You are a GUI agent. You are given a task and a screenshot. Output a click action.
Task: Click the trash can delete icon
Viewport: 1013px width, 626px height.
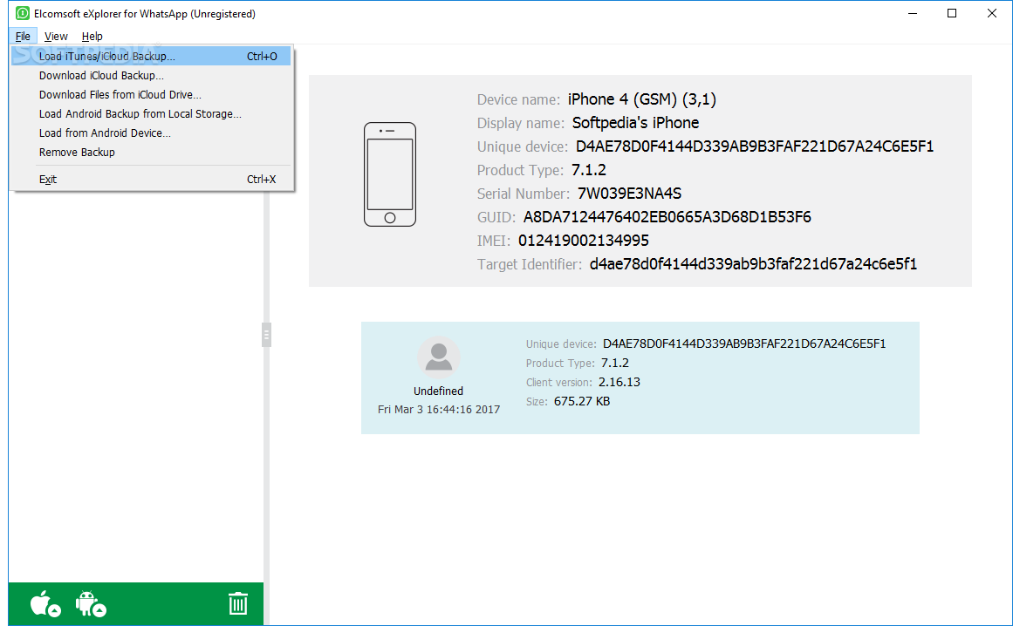[x=237, y=603]
